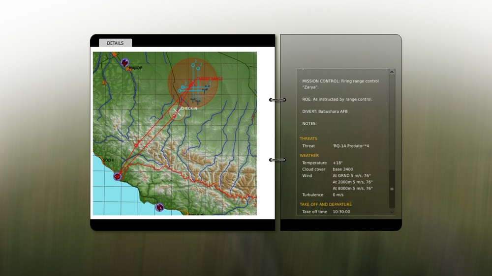Click the MAJKOP label on the map
This screenshot has height=276, width=492.
coord(136,68)
